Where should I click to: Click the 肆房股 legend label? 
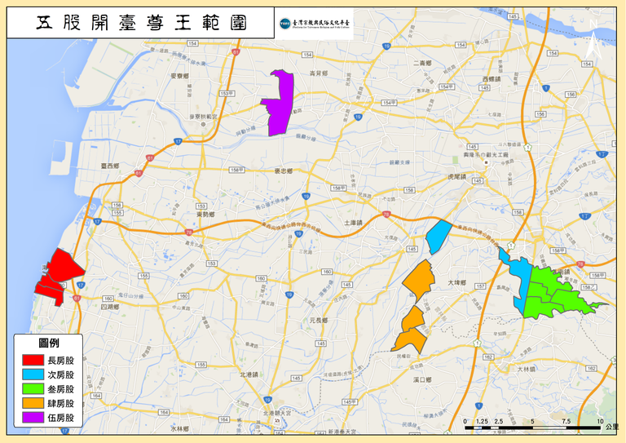pyautogui.click(x=61, y=404)
